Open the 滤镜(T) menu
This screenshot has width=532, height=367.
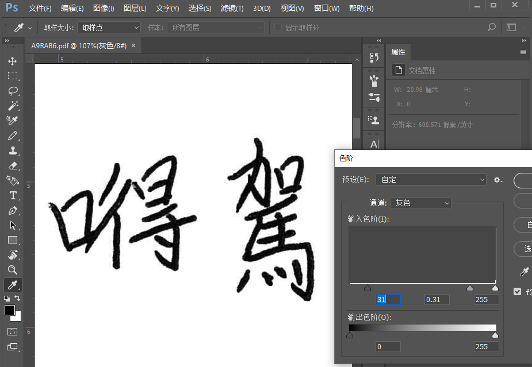pyautogui.click(x=232, y=8)
